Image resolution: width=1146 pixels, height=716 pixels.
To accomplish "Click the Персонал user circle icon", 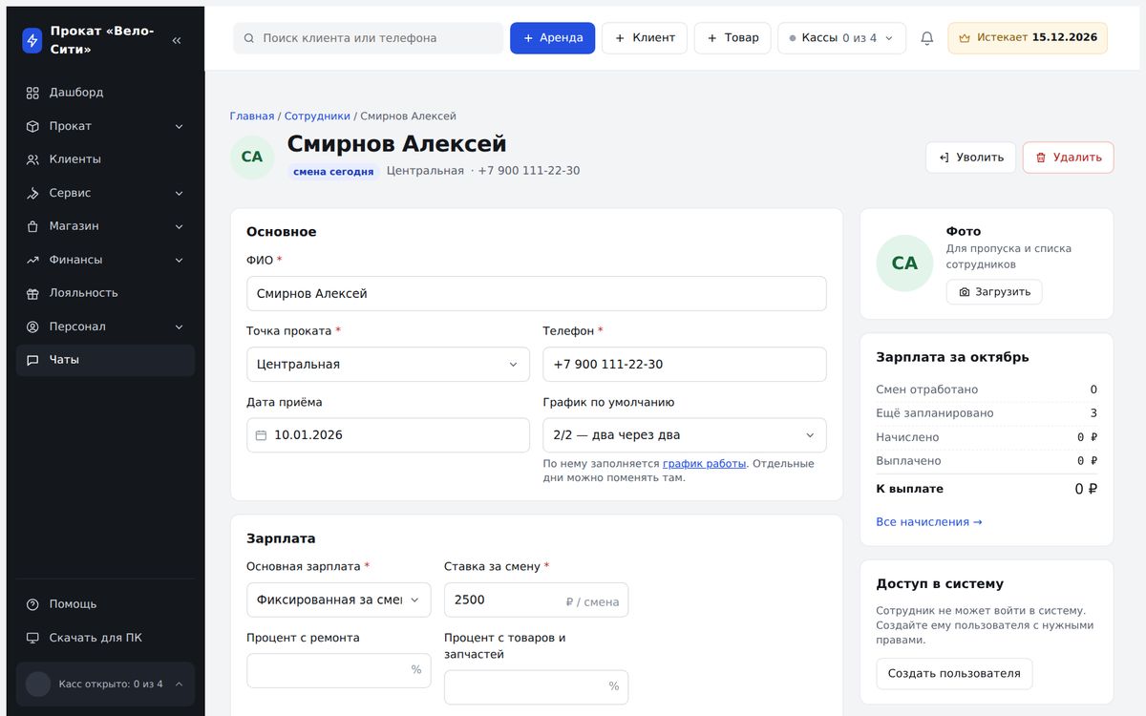I will click(x=32, y=326).
